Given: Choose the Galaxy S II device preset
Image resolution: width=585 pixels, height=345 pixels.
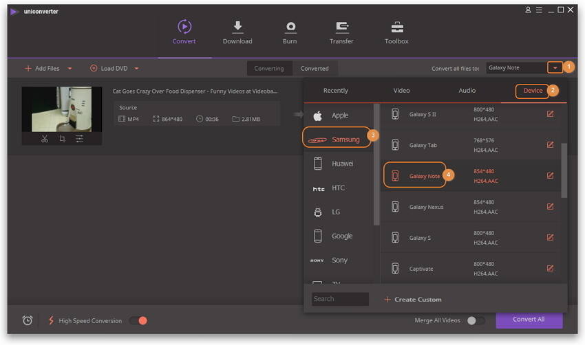Looking at the screenshot, I should pos(471,114).
